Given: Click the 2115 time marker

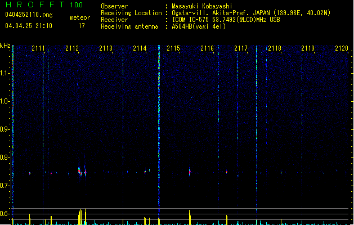Looking at the screenshot, I should tap(173, 48).
